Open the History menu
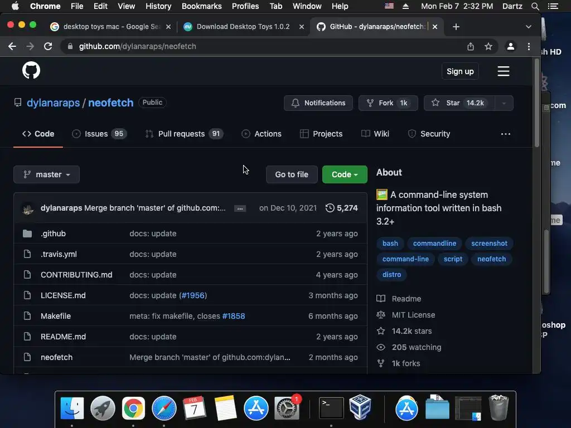The height and width of the screenshot is (428, 571). (x=158, y=6)
